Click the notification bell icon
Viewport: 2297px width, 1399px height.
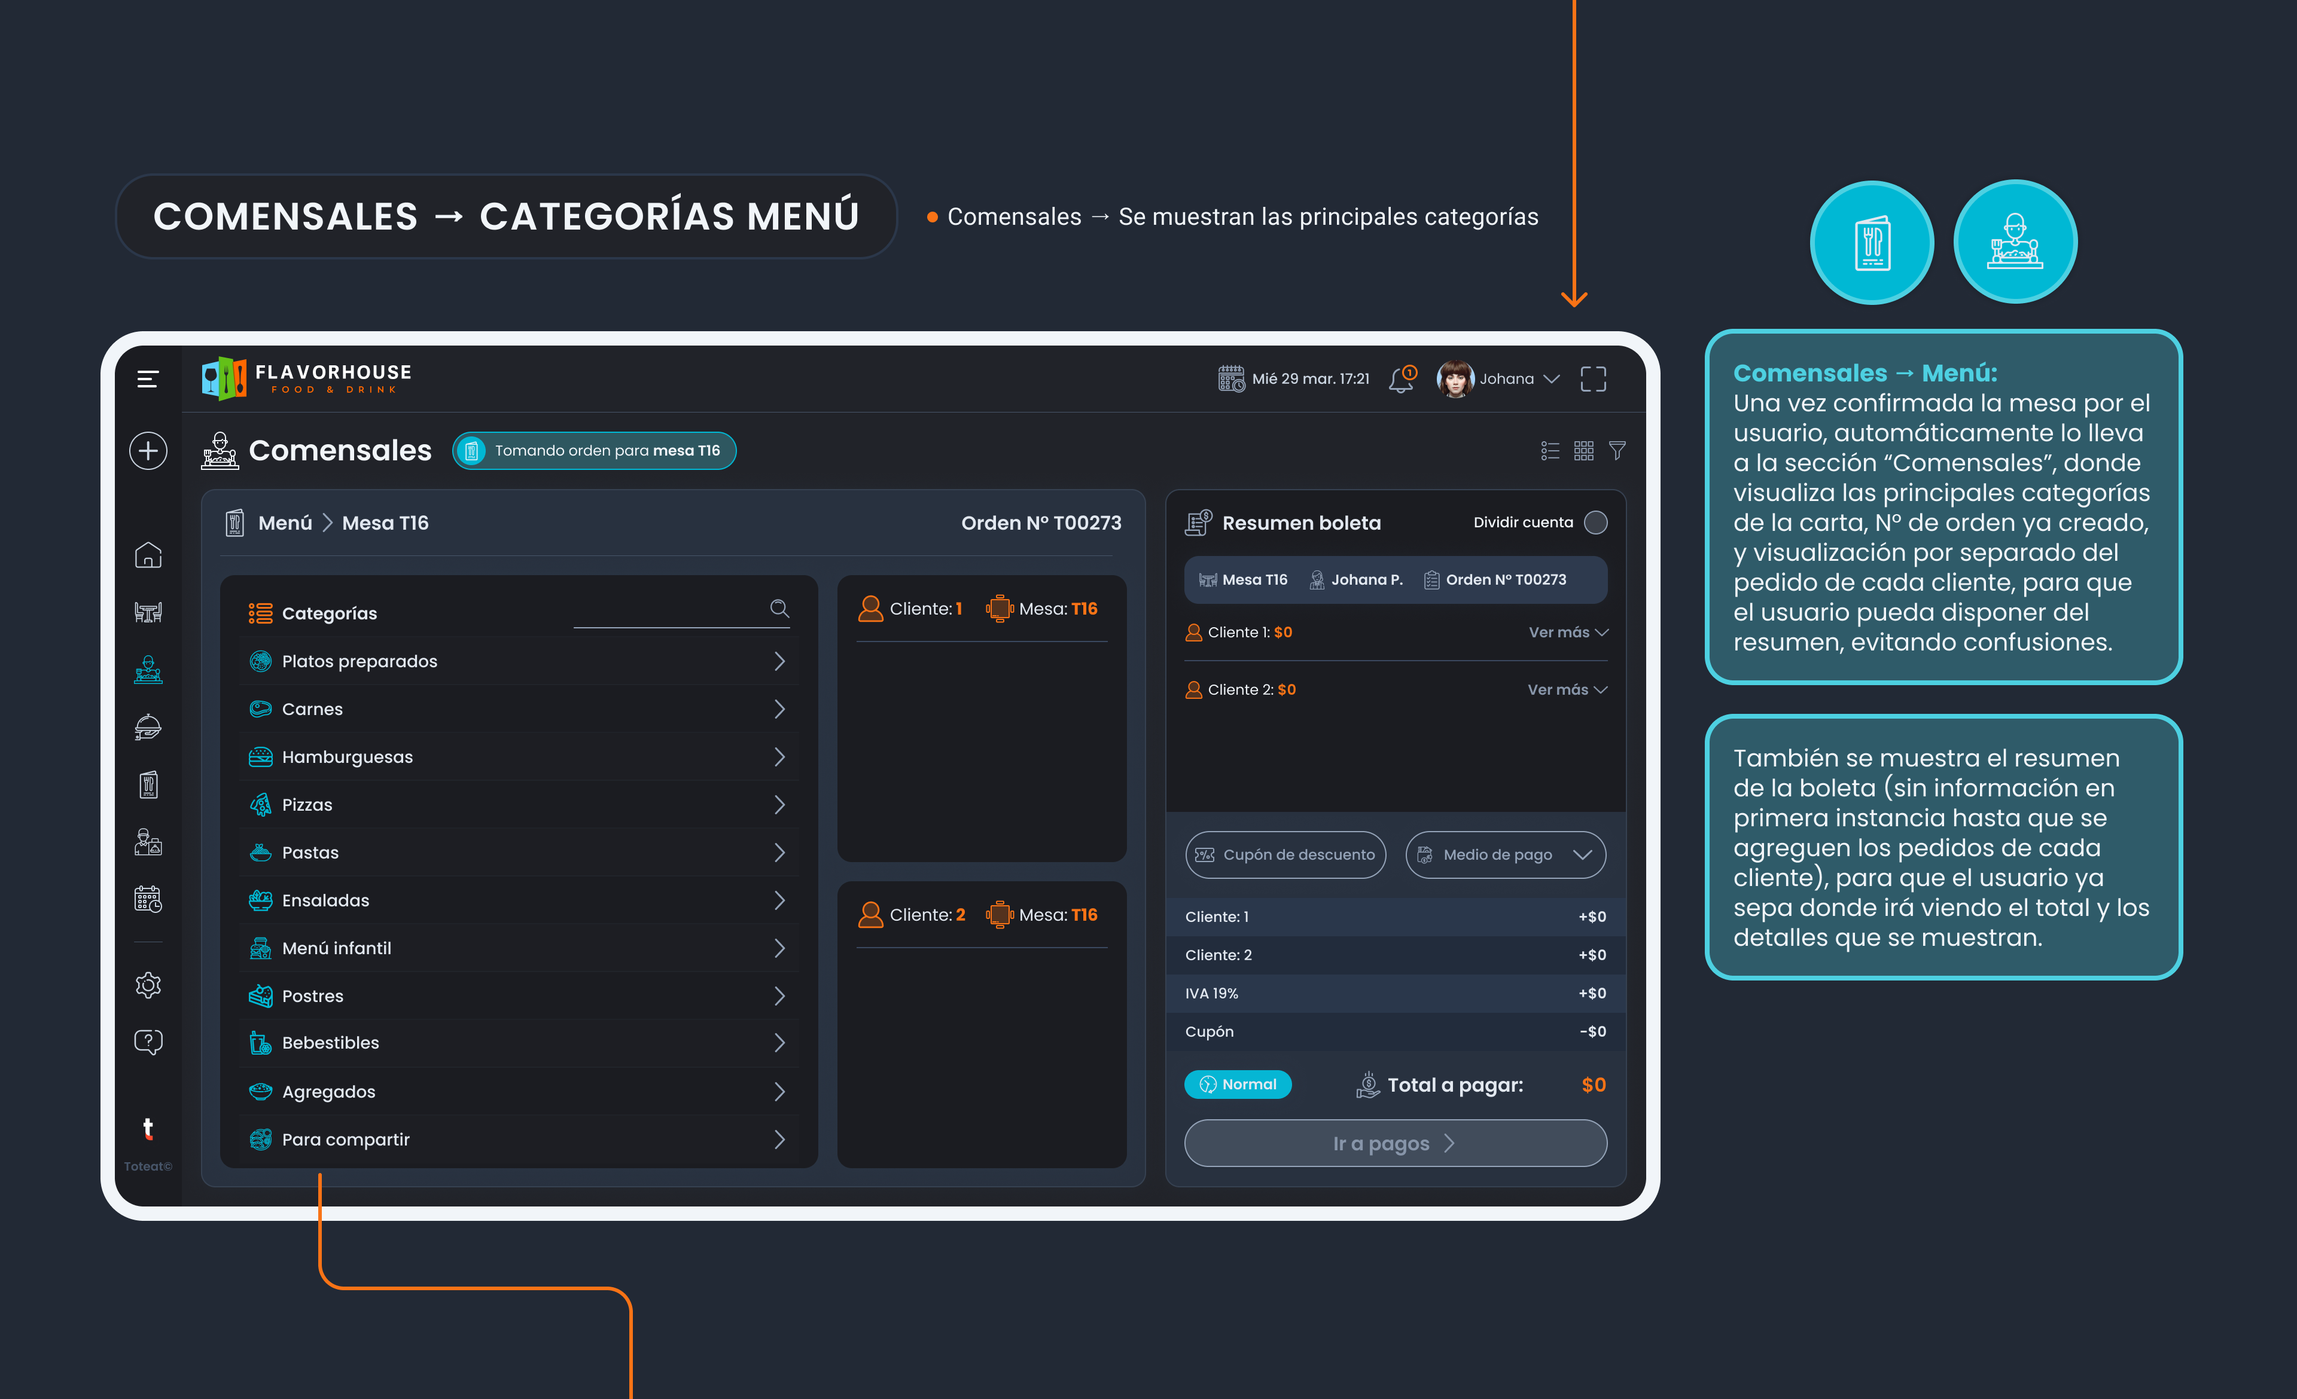1401,379
